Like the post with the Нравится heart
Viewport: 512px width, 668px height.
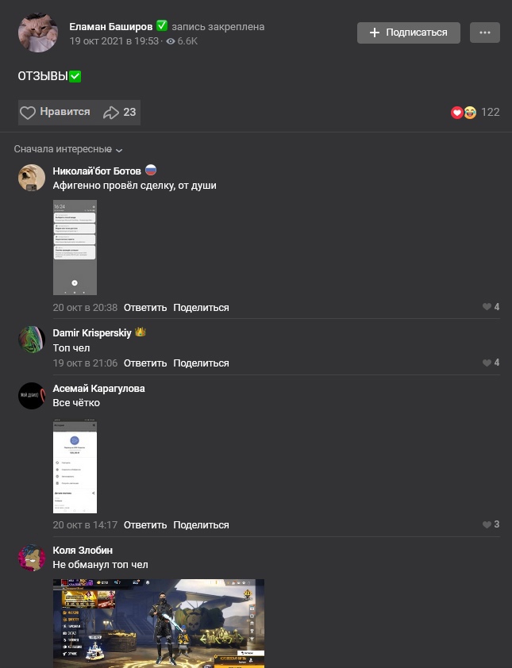(55, 112)
